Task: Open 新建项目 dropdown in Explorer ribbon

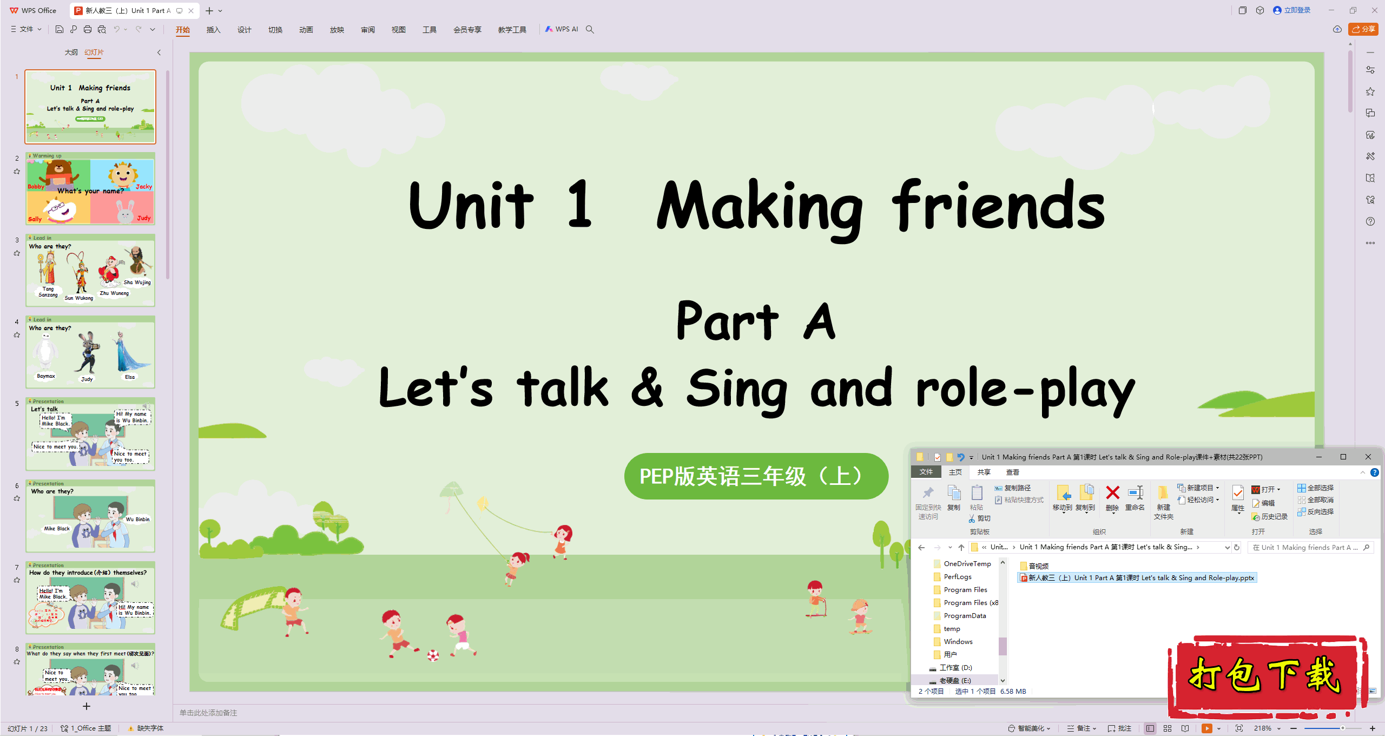Action: click(x=1198, y=488)
